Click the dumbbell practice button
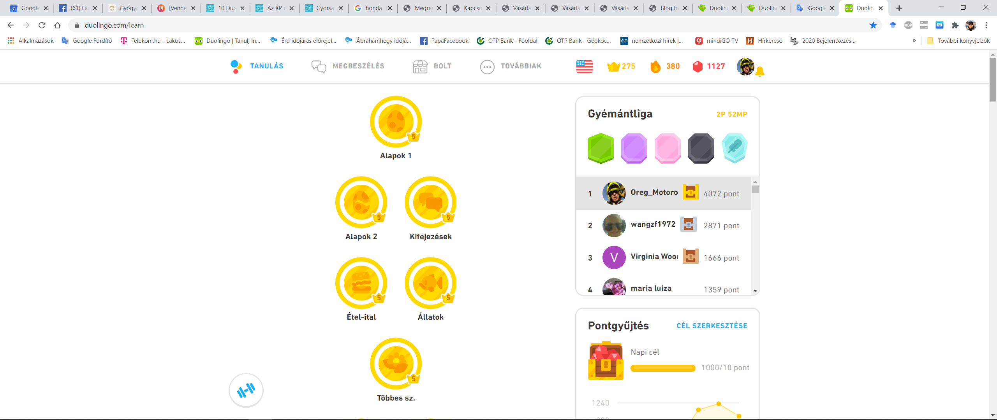The height and width of the screenshot is (420, 997). [246, 390]
